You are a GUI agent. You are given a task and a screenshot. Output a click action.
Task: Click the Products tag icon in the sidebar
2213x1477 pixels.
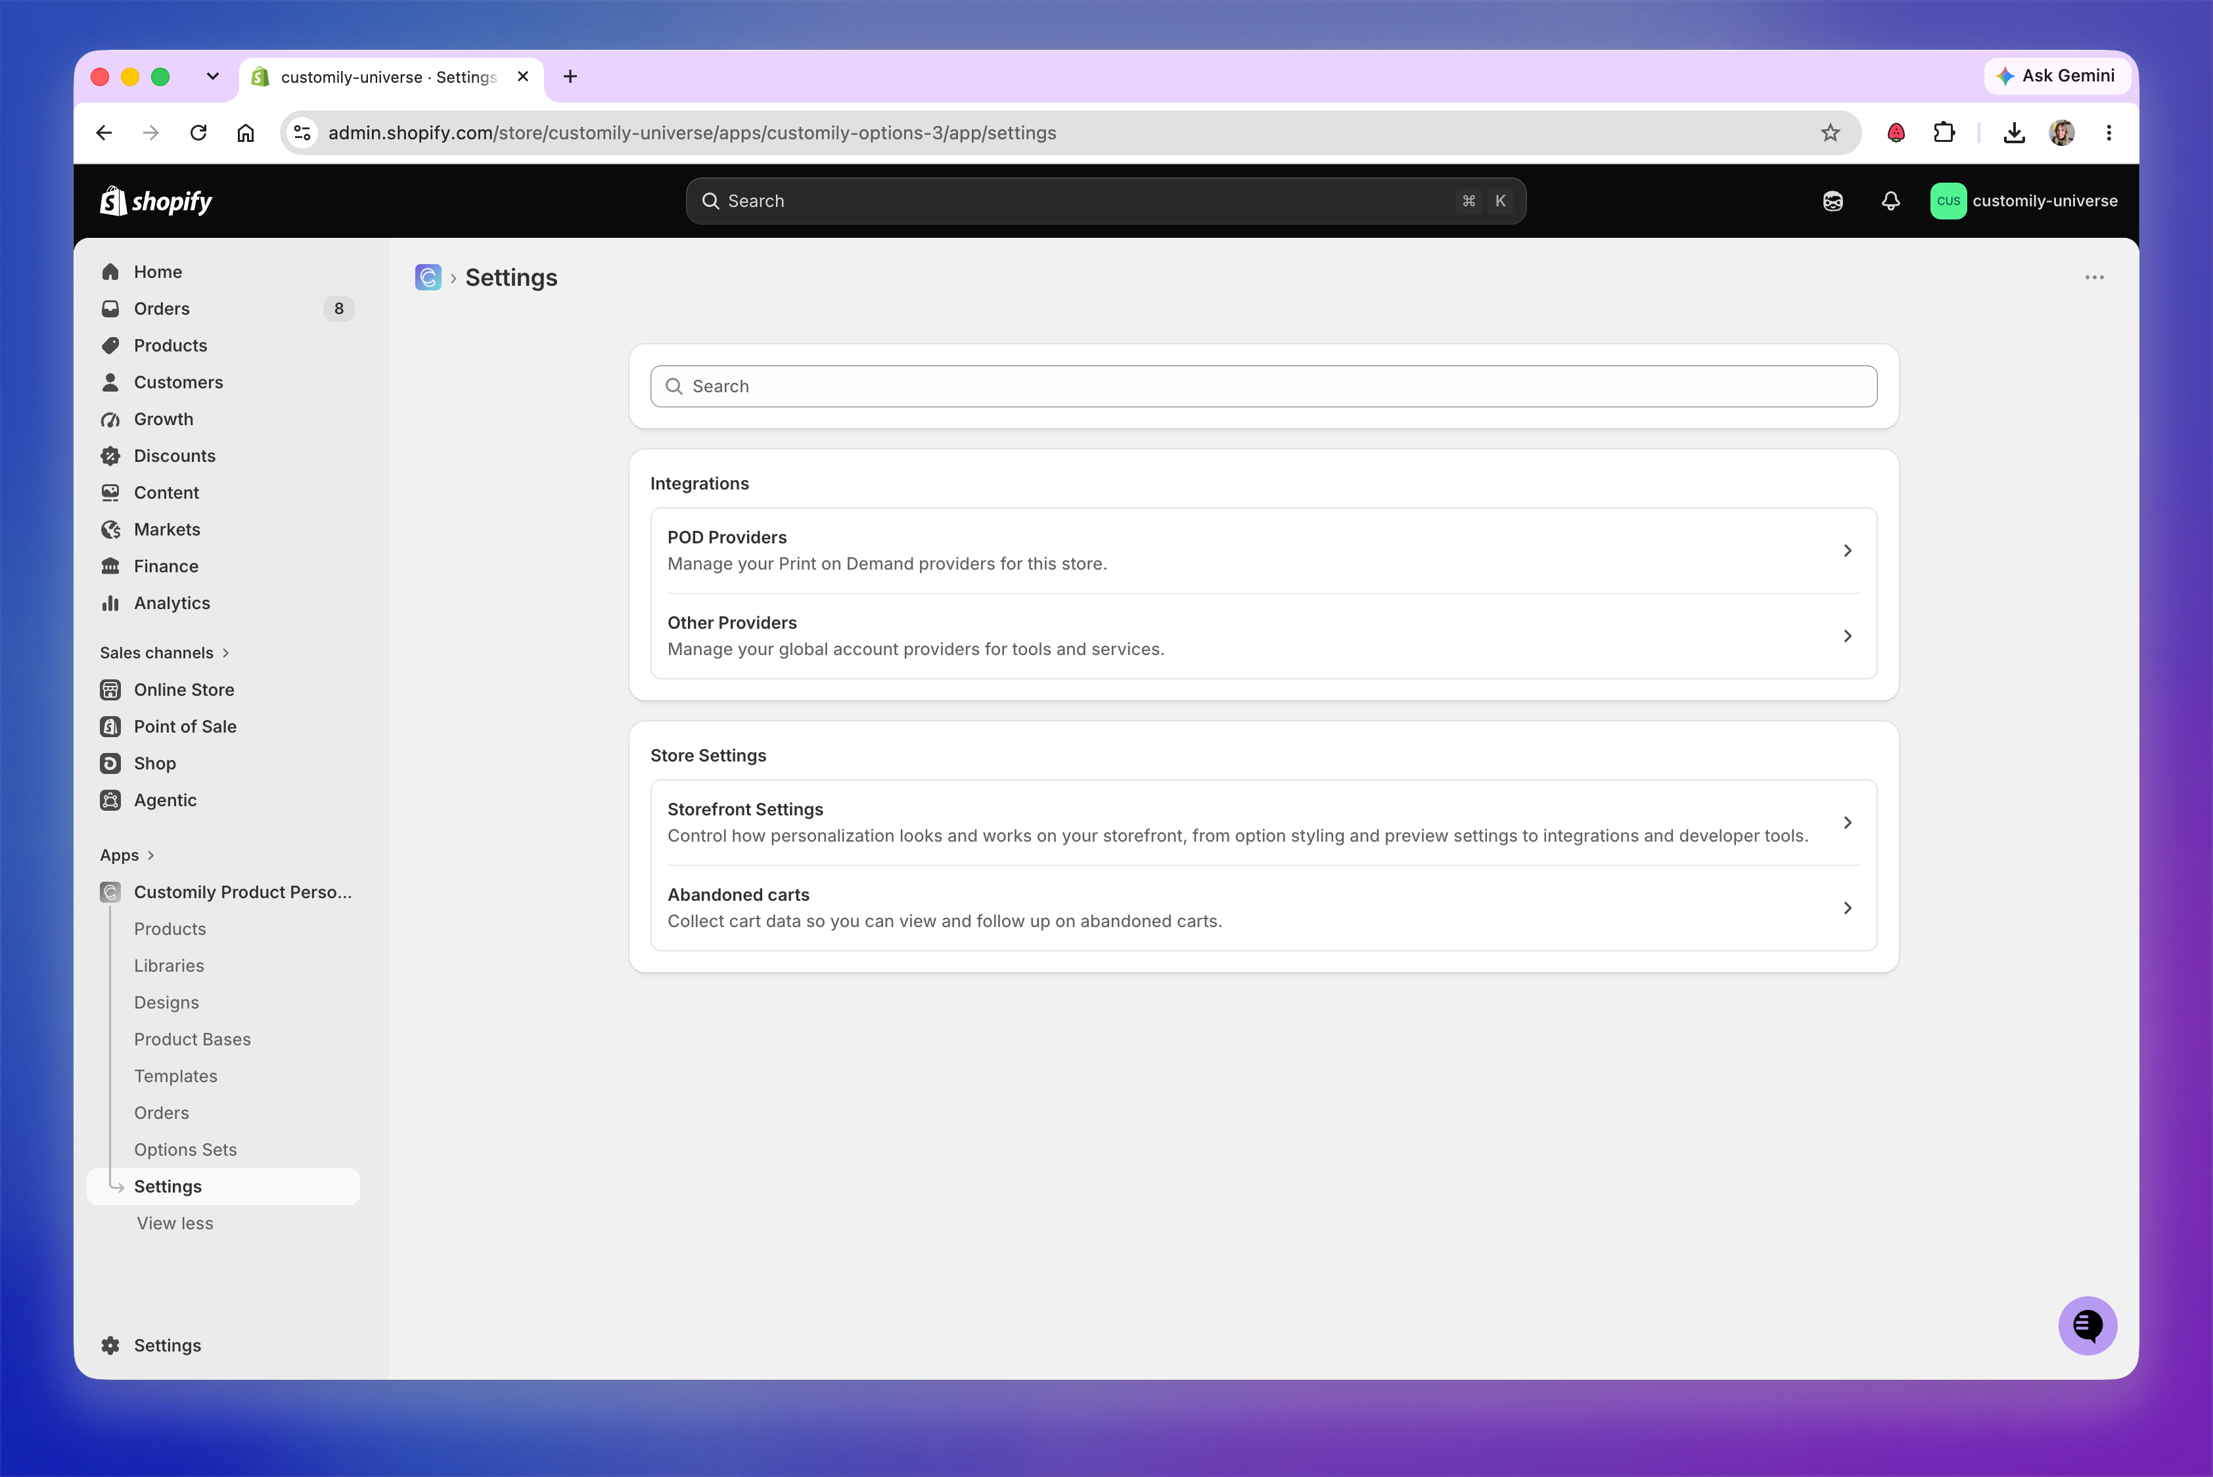click(x=110, y=346)
